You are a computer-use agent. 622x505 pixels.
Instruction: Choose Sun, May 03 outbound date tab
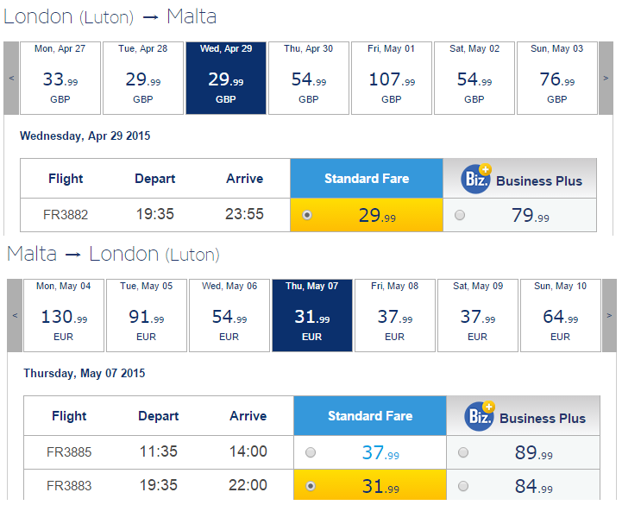point(557,79)
